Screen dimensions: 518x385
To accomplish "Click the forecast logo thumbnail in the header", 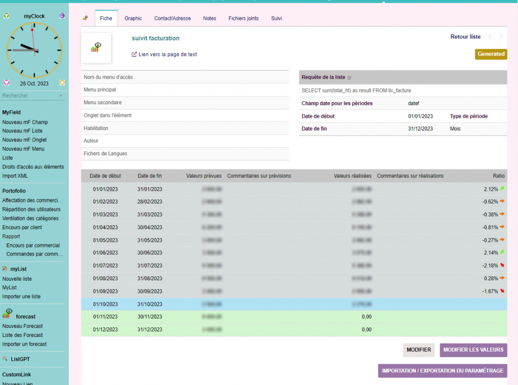I will (96, 48).
